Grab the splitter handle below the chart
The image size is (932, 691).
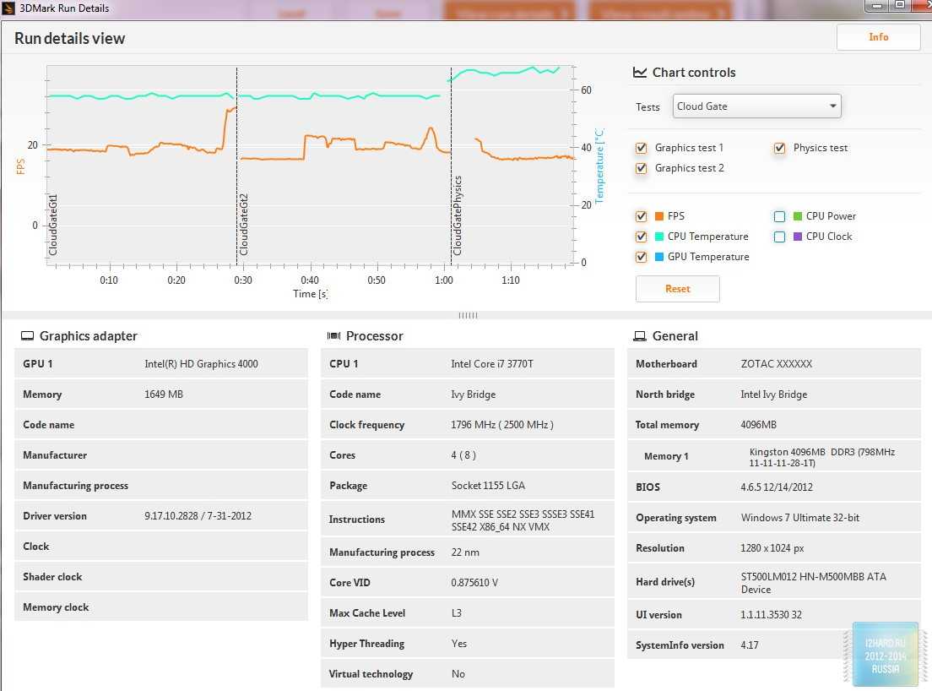(x=468, y=315)
